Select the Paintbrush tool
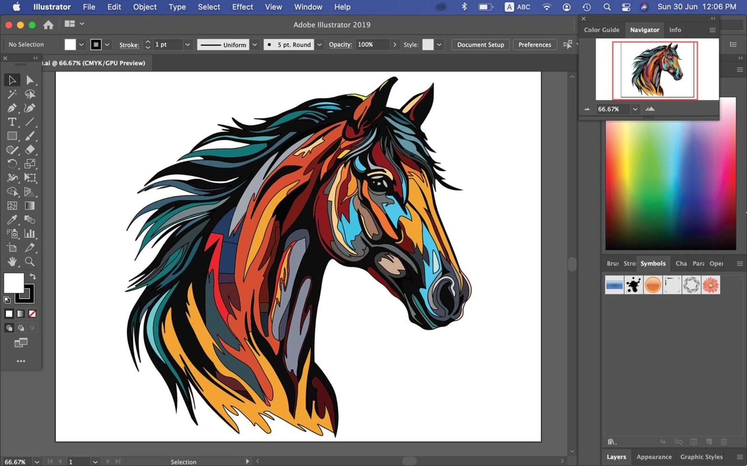The height and width of the screenshot is (466, 747). click(x=30, y=136)
